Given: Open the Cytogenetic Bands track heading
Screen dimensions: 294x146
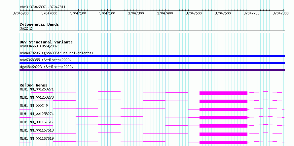Looking at the screenshot, I should coord(39,24).
